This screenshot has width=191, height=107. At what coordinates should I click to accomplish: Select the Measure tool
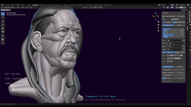(3, 39)
